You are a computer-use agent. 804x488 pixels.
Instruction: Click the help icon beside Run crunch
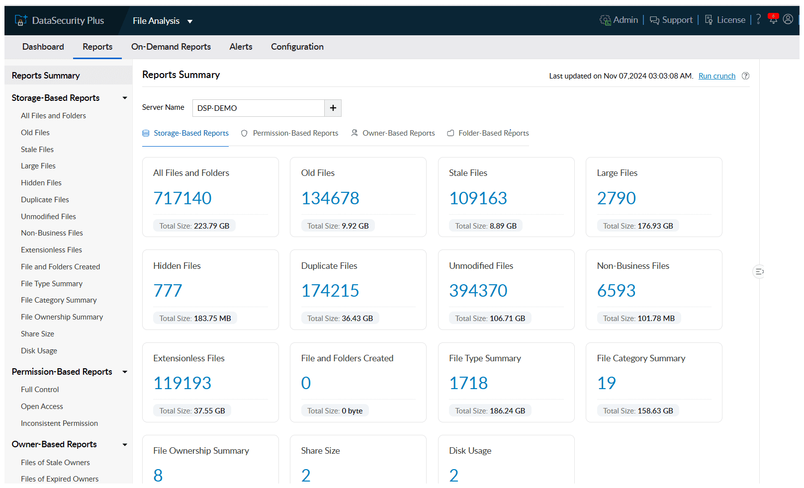[745, 76]
